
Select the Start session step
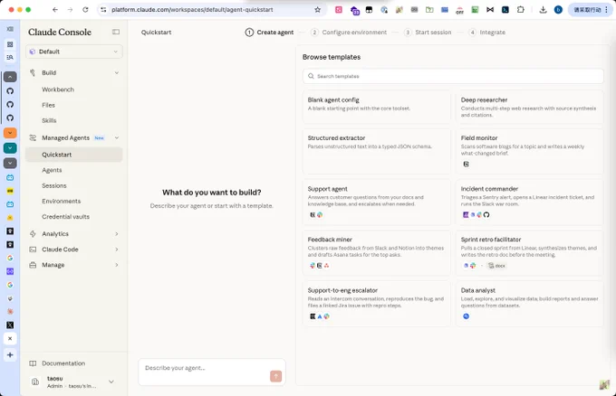point(428,33)
